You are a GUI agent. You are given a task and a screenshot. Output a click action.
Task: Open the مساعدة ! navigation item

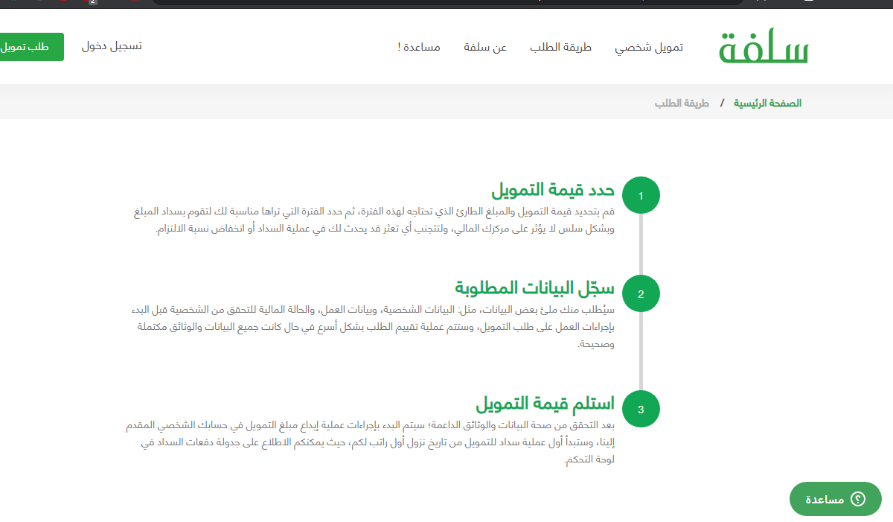419,48
